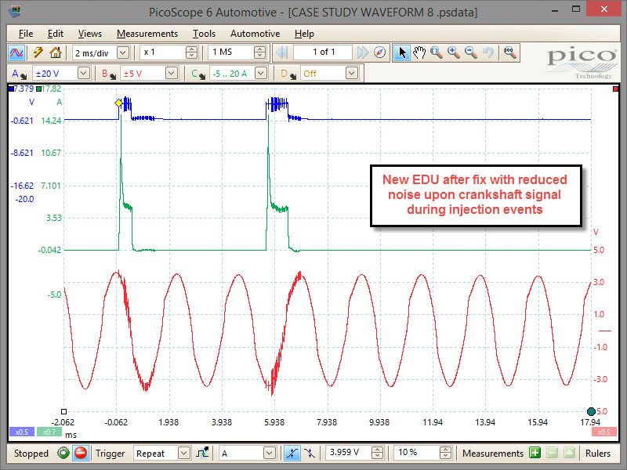
Task: Adjust pre-trigger 10 % stepper
Action: pos(445,453)
